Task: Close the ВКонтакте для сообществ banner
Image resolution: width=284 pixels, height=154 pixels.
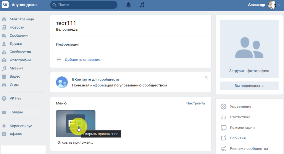Action: (x=206, y=77)
